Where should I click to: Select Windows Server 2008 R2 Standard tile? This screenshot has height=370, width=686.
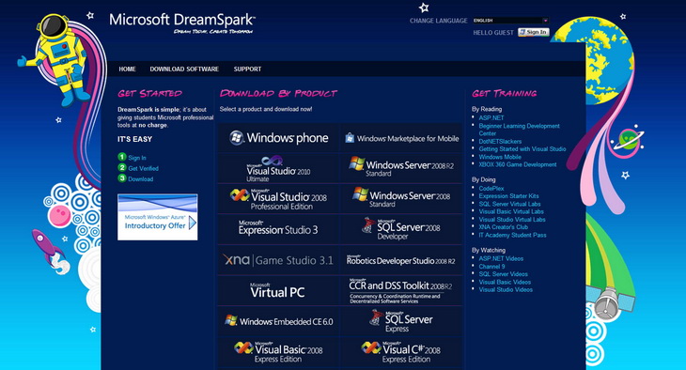coord(401,168)
